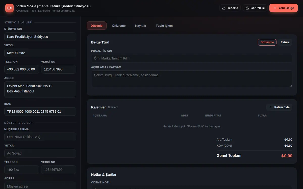Screen dimensions: 303x189
Task: Focus the Stüdyo Adı field
Action: pyautogui.click(x=40, y=37)
